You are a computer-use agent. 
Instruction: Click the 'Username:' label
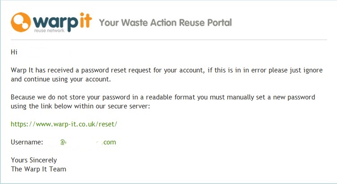pyautogui.click(x=27, y=142)
